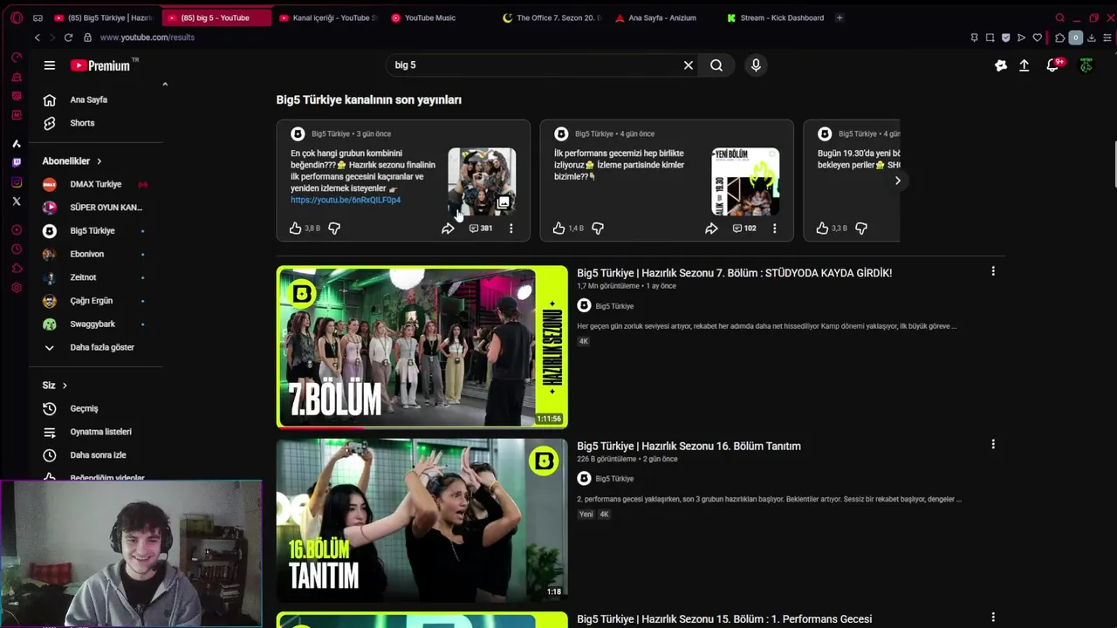
Task: Share the post with 102 comments
Action: [x=711, y=229]
